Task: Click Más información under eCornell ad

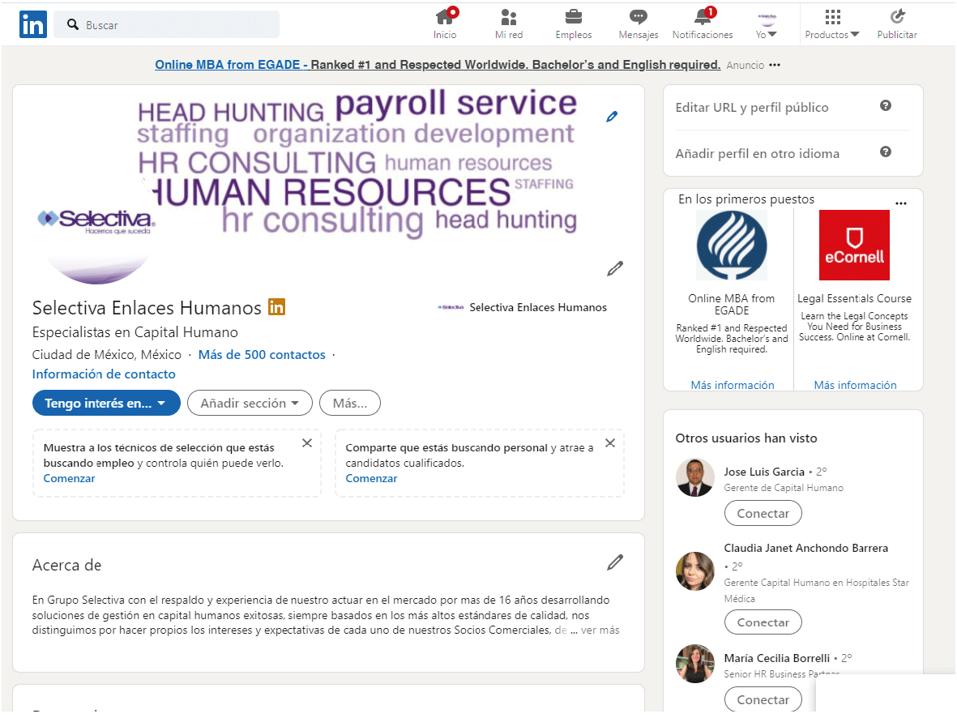Action: 855,385
